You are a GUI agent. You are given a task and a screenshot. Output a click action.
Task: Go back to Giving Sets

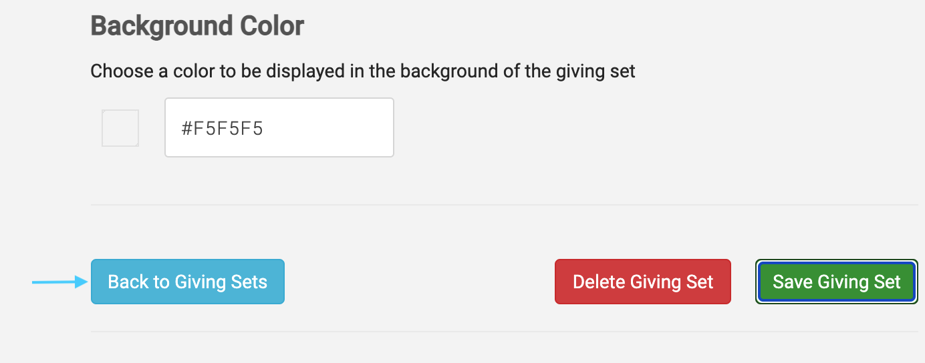click(x=187, y=282)
